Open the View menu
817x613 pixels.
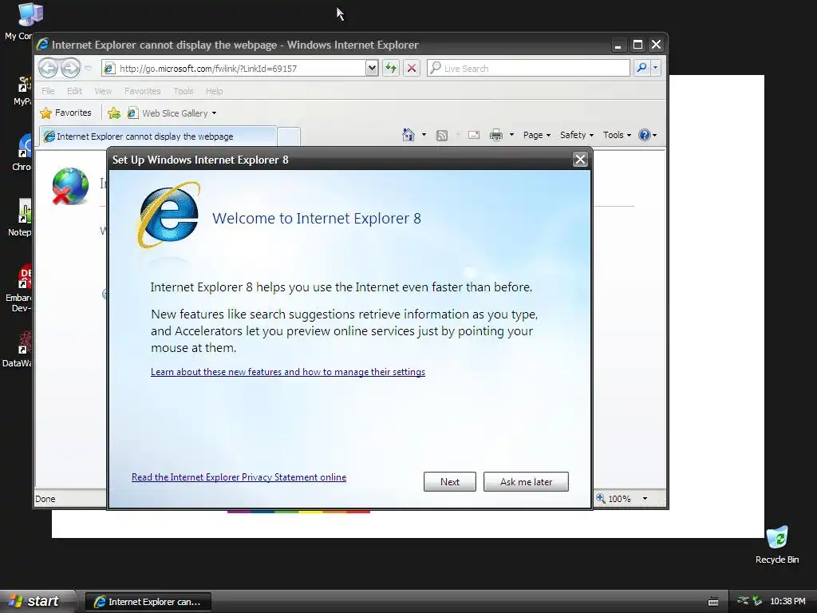[103, 91]
